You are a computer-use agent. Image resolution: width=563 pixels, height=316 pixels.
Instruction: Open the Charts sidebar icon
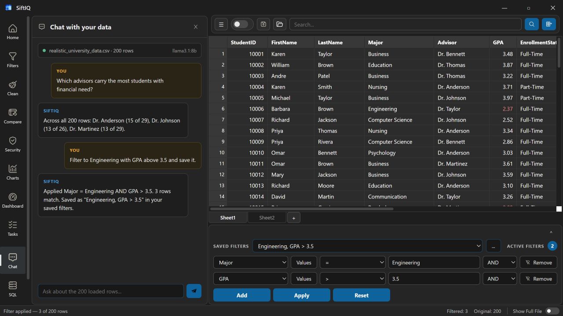point(13,172)
